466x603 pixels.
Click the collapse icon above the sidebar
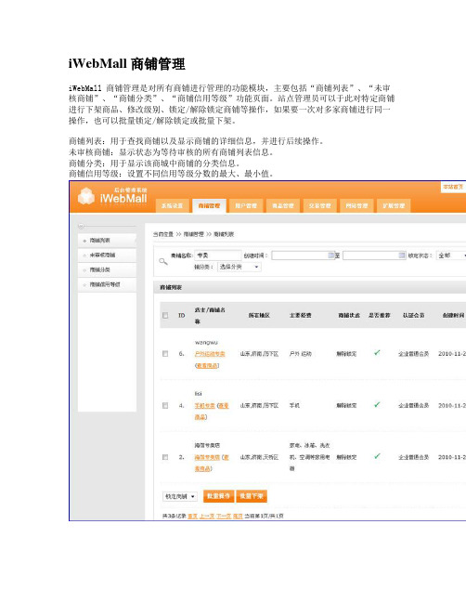pos(81,226)
